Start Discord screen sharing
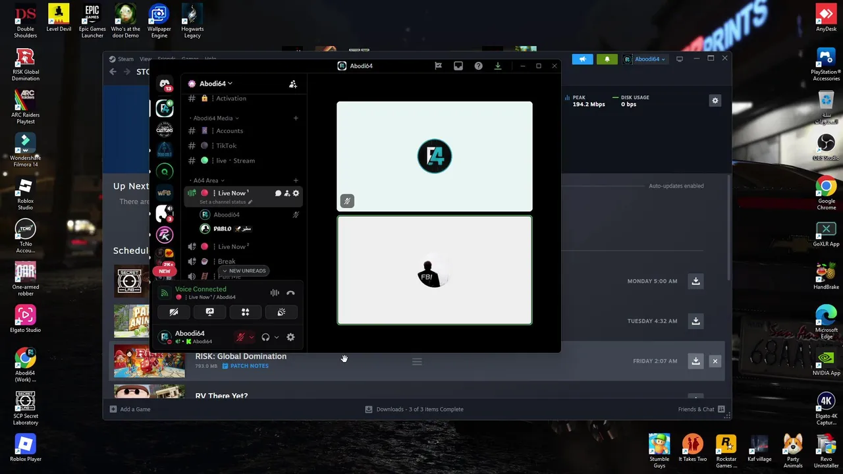The height and width of the screenshot is (474, 843). click(209, 312)
